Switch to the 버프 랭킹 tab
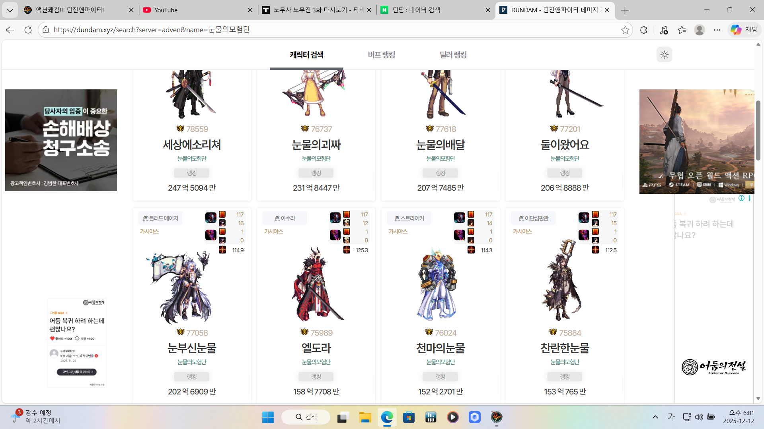The width and height of the screenshot is (764, 429). point(381,55)
